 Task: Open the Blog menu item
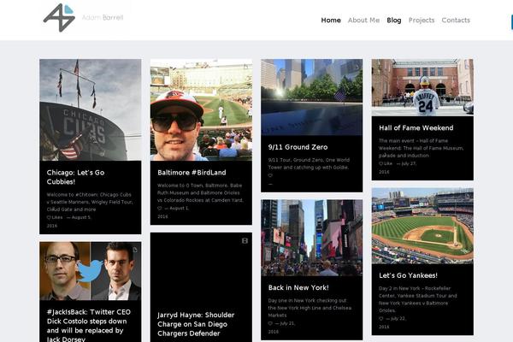click(x=394, y=21)
